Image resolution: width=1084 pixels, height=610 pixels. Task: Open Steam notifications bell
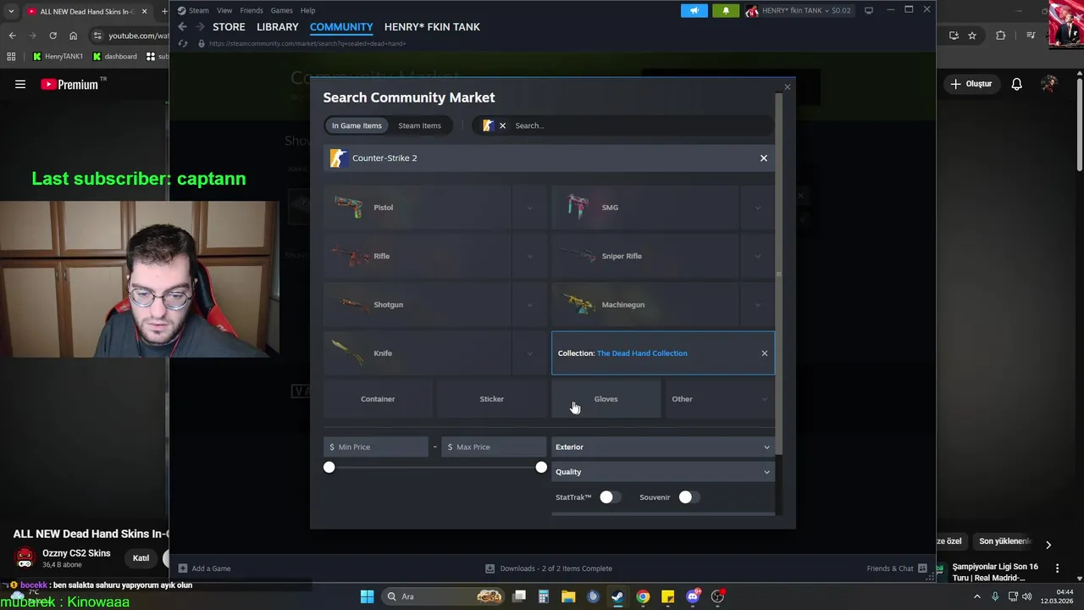(725, 11)
